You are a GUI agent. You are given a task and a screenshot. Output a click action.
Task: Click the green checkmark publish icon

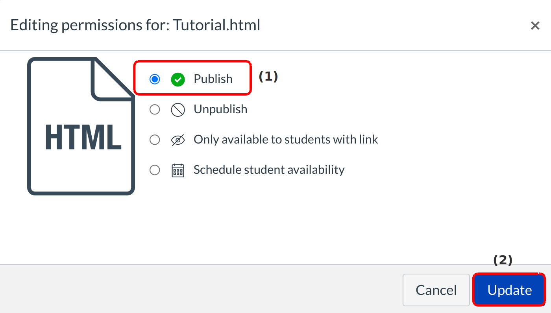tap(178, 79)
